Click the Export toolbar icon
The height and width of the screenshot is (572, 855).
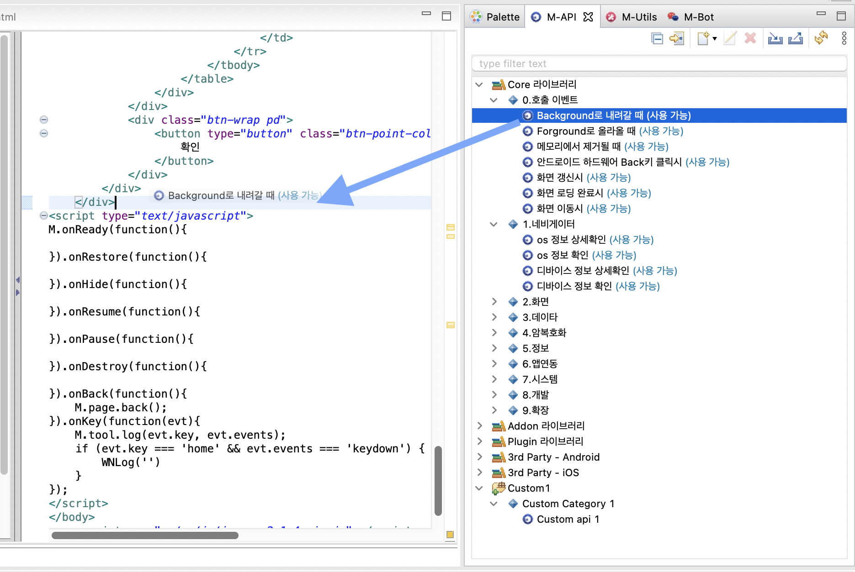[796, 38]
